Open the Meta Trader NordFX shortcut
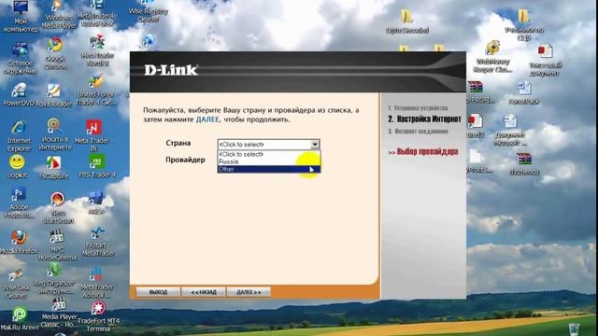The image size is (598, 336). click(97, 50)
